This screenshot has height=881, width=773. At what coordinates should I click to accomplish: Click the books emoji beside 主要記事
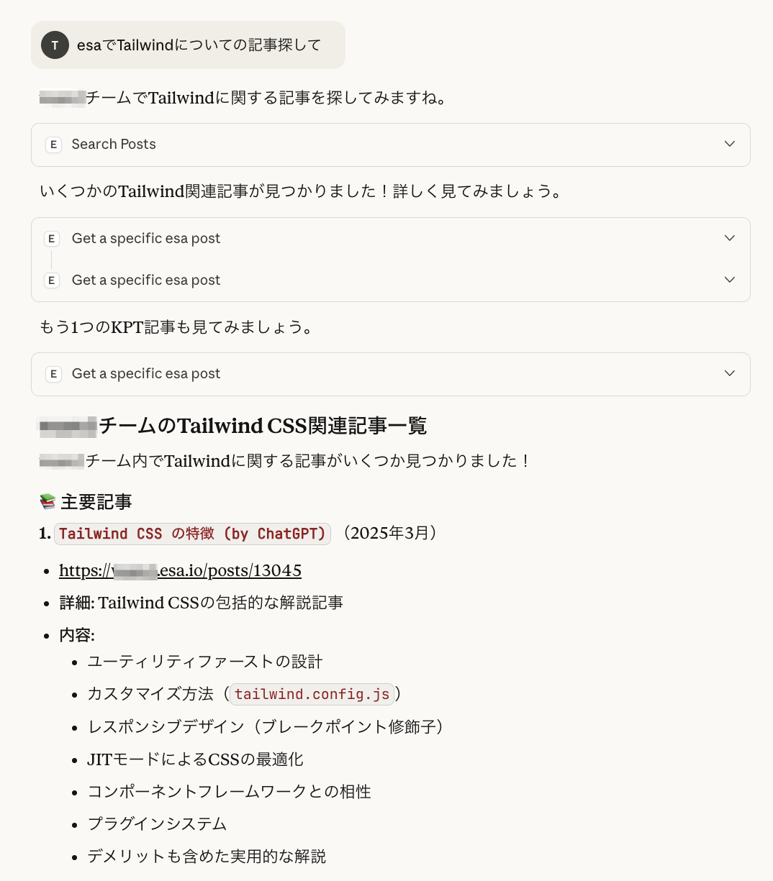48,502
